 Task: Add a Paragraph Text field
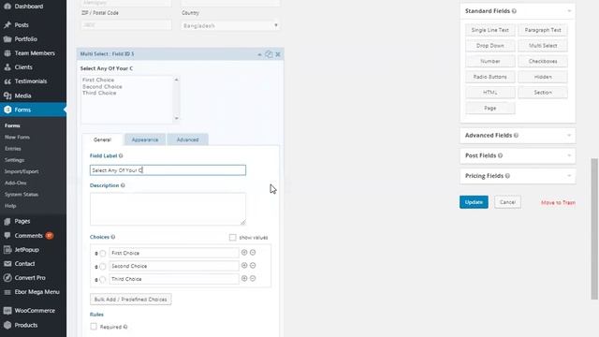[543, 30]
